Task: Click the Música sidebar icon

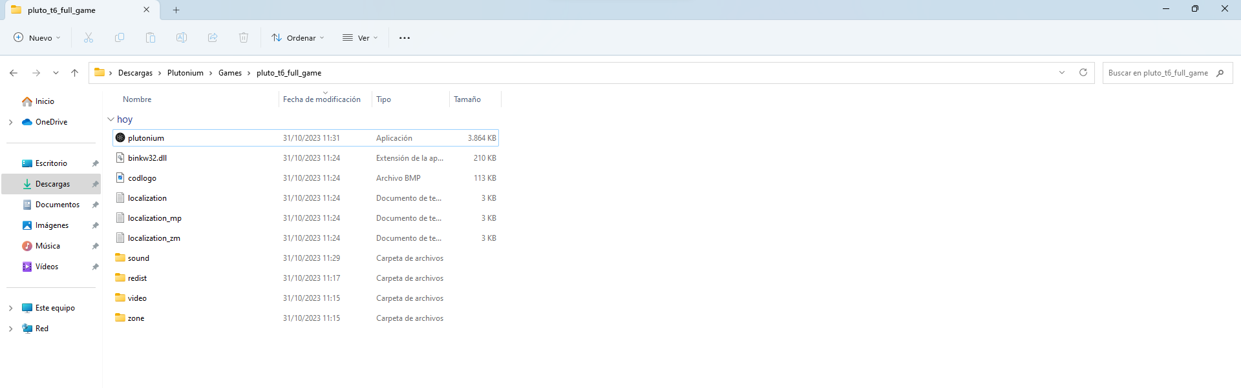Action: click(27, 246)
